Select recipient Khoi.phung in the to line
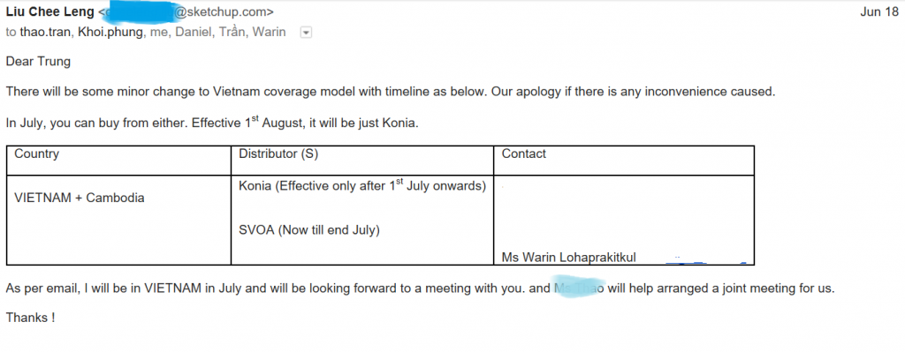The height and width of the screenshot is (352, 905). 110,33
